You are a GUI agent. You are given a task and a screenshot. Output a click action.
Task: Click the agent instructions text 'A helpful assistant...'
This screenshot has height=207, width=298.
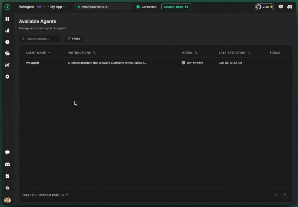pos(107,63)
